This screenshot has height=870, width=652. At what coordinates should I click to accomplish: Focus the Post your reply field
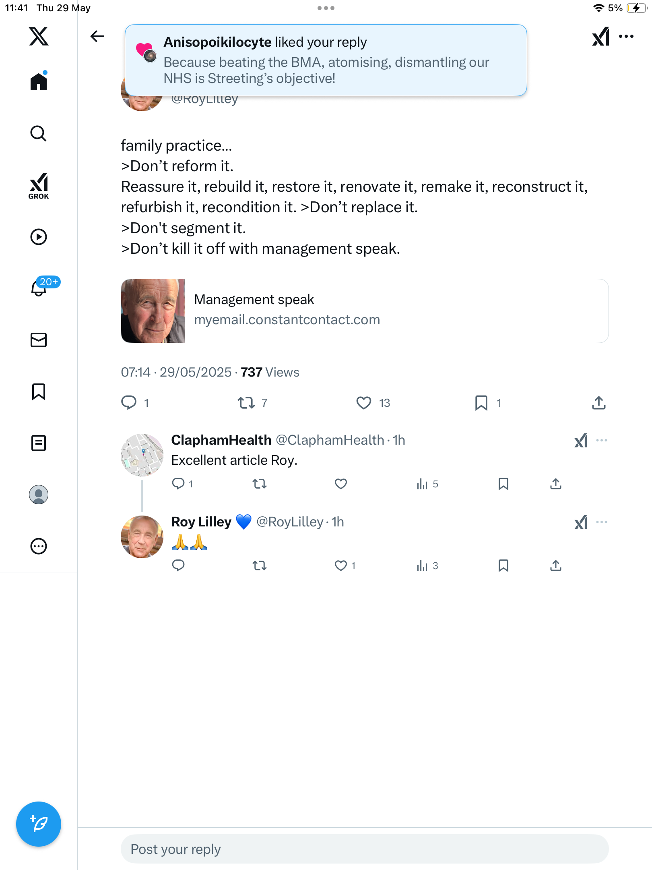coord(365,849)
